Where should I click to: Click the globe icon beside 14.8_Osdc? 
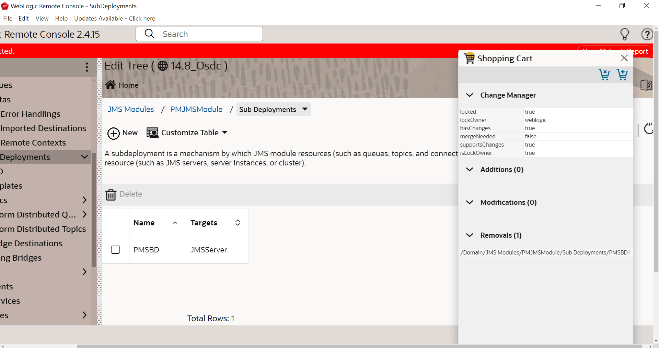pyautogui.click(x=163, y=66)
